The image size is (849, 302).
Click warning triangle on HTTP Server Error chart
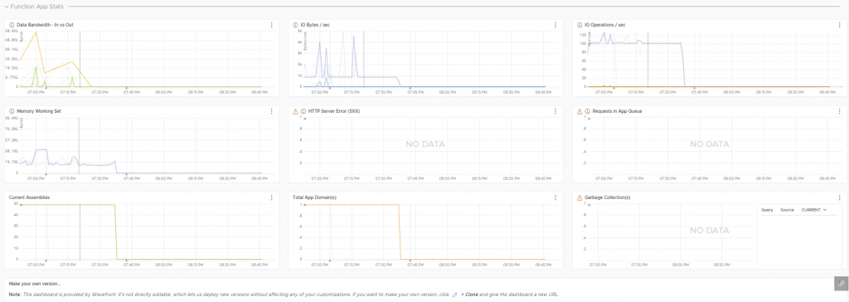[295, 111]
